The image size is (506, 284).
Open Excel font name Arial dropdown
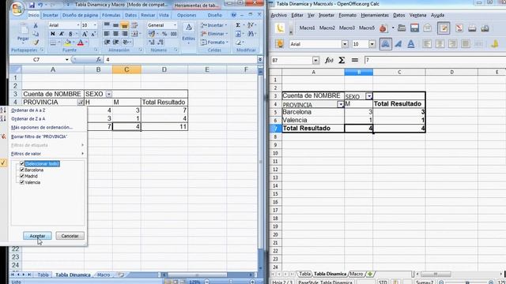point(78,25)
